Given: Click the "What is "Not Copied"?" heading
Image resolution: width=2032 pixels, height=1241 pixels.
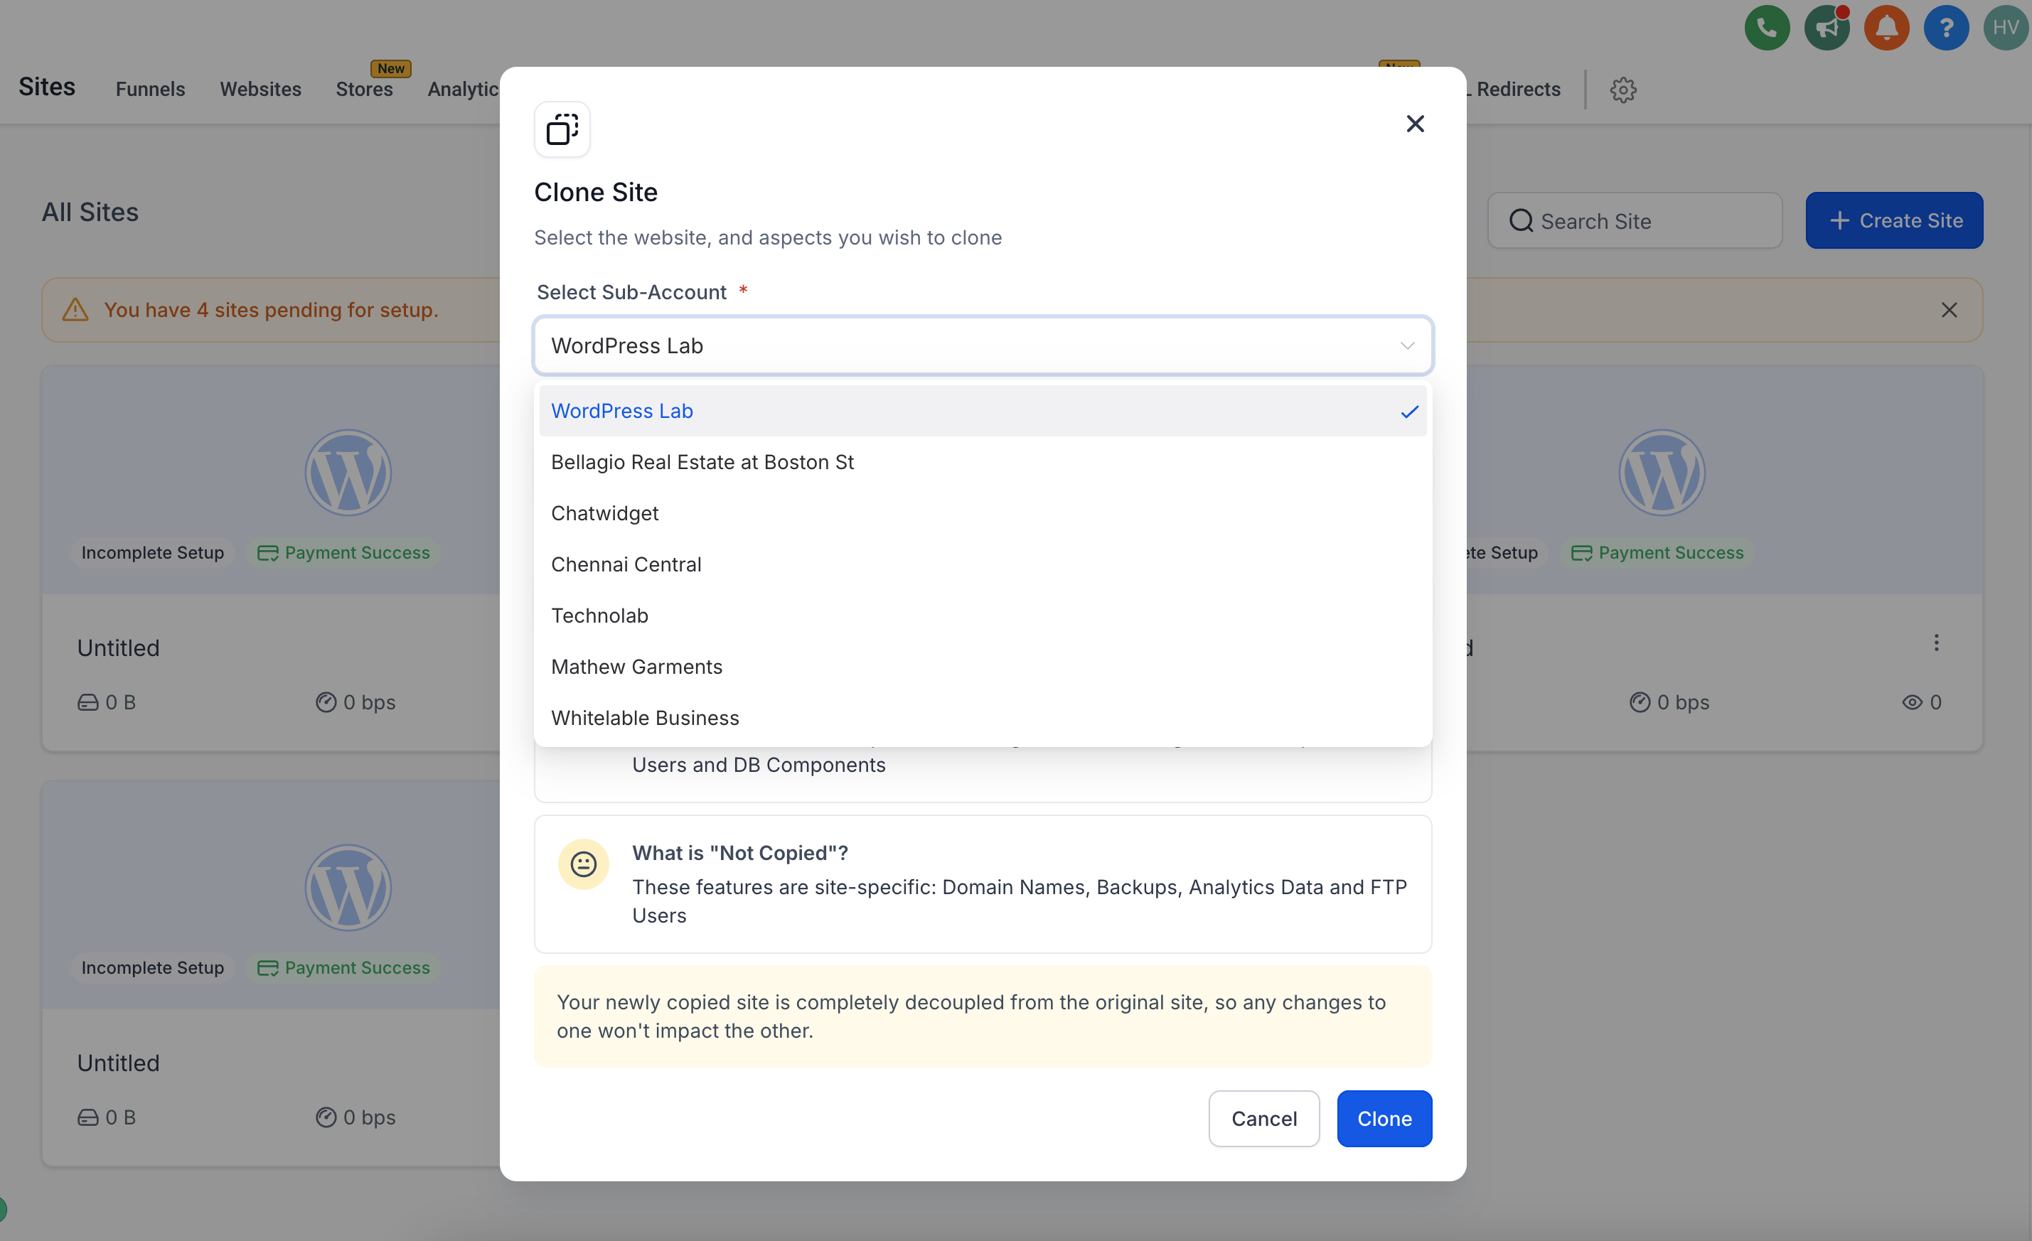Looking at the screenshot, I should click(739, 853).
